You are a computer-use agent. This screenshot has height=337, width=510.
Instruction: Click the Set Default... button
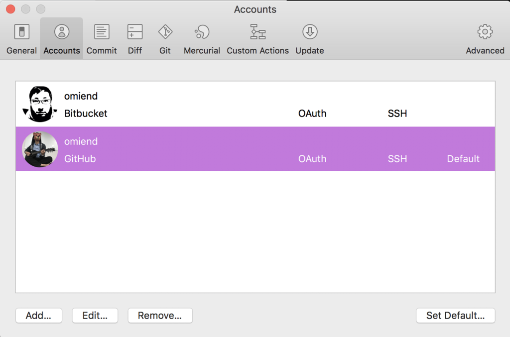tap(455, 316)
